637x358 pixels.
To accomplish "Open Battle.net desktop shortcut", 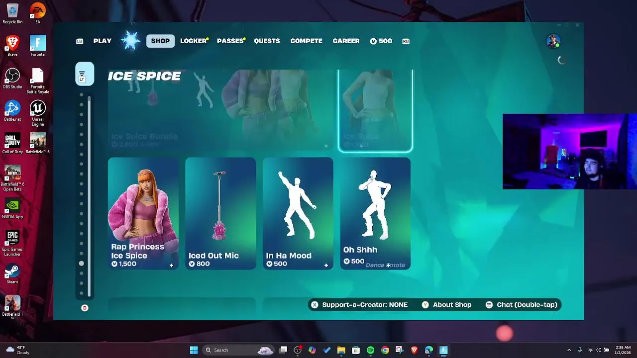I will click(12, 111).
